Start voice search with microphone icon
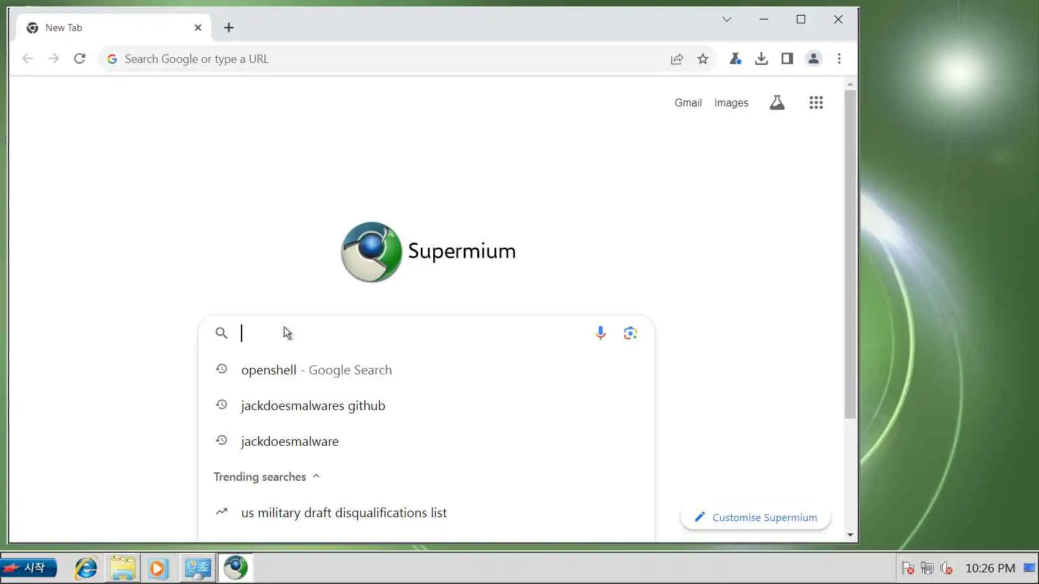The height and width of the screenshot is (584, 1039). pyautogui.click(x=601, y=333)
